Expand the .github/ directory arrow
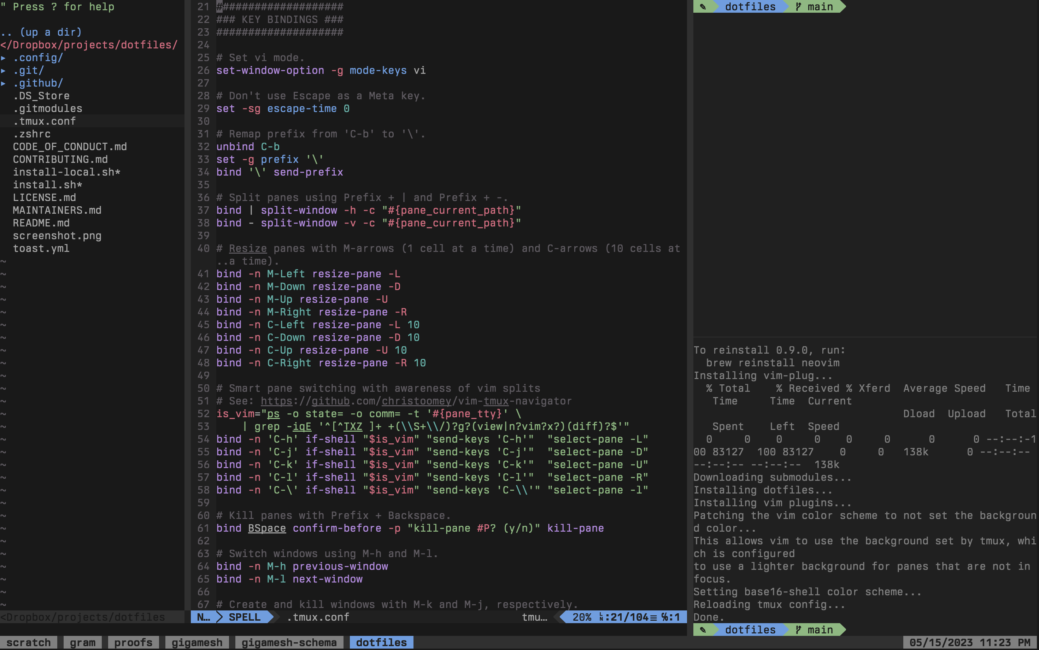The image size is (1039, 650). (x=4, y=83)
